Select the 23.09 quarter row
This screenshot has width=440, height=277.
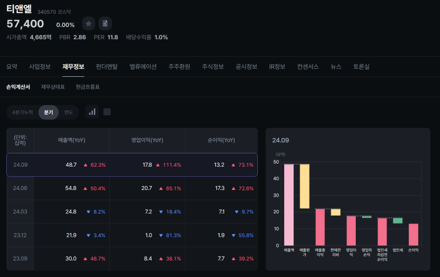[132, 258]
